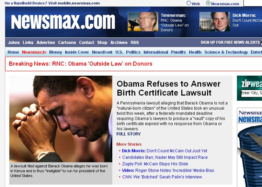Image resolution: width=262 pixels, height=187 pixels.
Task: Open the FULL STORY link
Action: click(x=129, y=134)
